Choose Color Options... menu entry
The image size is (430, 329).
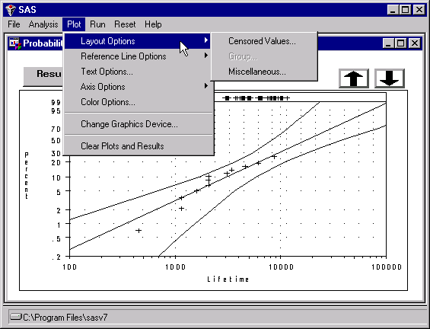point(138,102)
